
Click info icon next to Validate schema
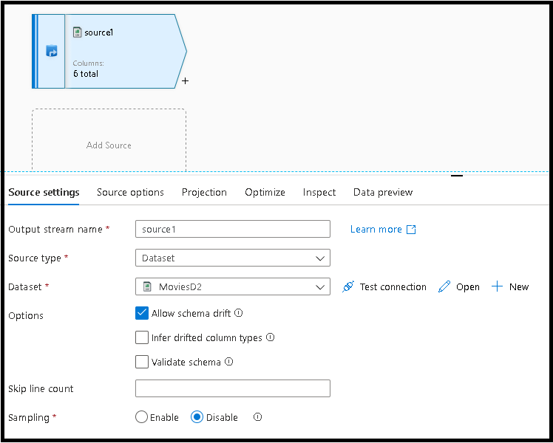click(x=229, y=362)
